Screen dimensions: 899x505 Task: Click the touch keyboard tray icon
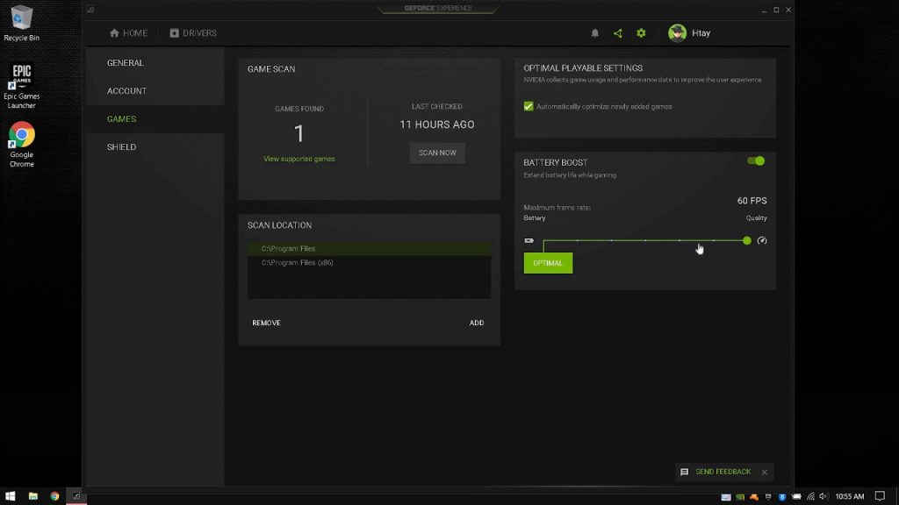[x=726, y=497]
